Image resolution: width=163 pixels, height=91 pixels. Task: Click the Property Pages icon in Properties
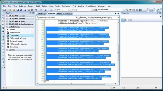(130, 20)
